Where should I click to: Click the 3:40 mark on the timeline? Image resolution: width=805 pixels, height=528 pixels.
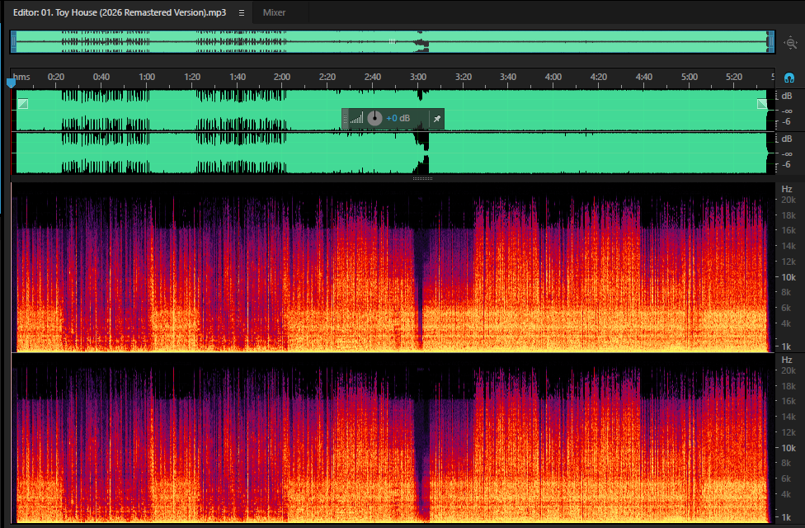(x=508, y=77)
